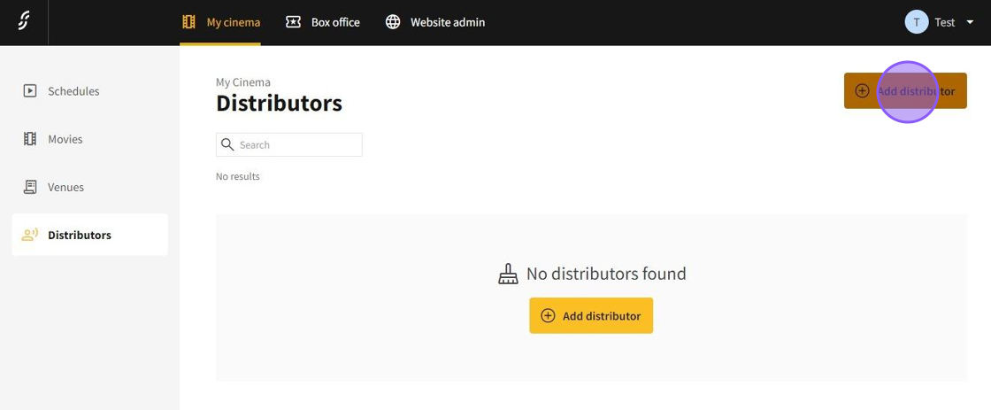
Task: Switch to the My cinema tab
Action: pos(233,22)
